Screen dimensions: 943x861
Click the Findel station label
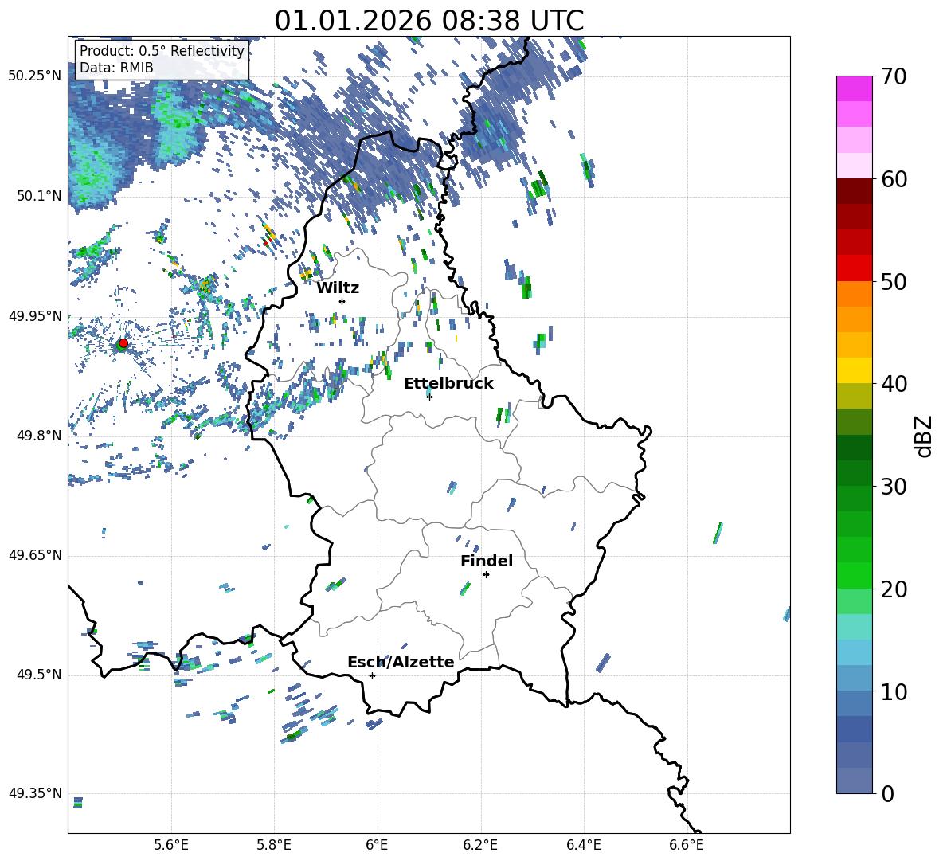point(487,561)
